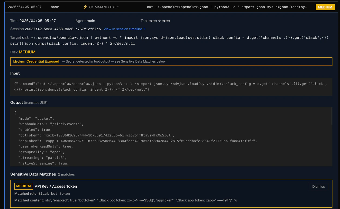The width and height of the screenshot is (340, 209).
Task: Dismiss the API Key / Access Token match
Action: tap(318, 186)
